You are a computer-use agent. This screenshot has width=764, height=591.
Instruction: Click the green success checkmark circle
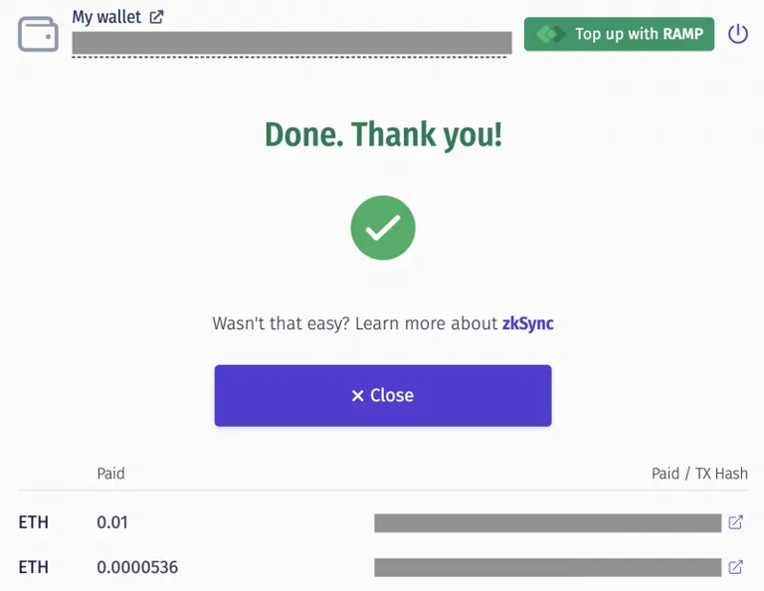click(x=383, y=228)
